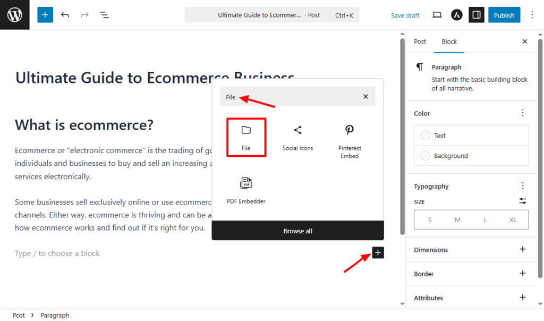Image resolution: width=544 pixels, height=321 pixels.
Task: Toggle custom font size control
Action: click(x=523, y=201)
